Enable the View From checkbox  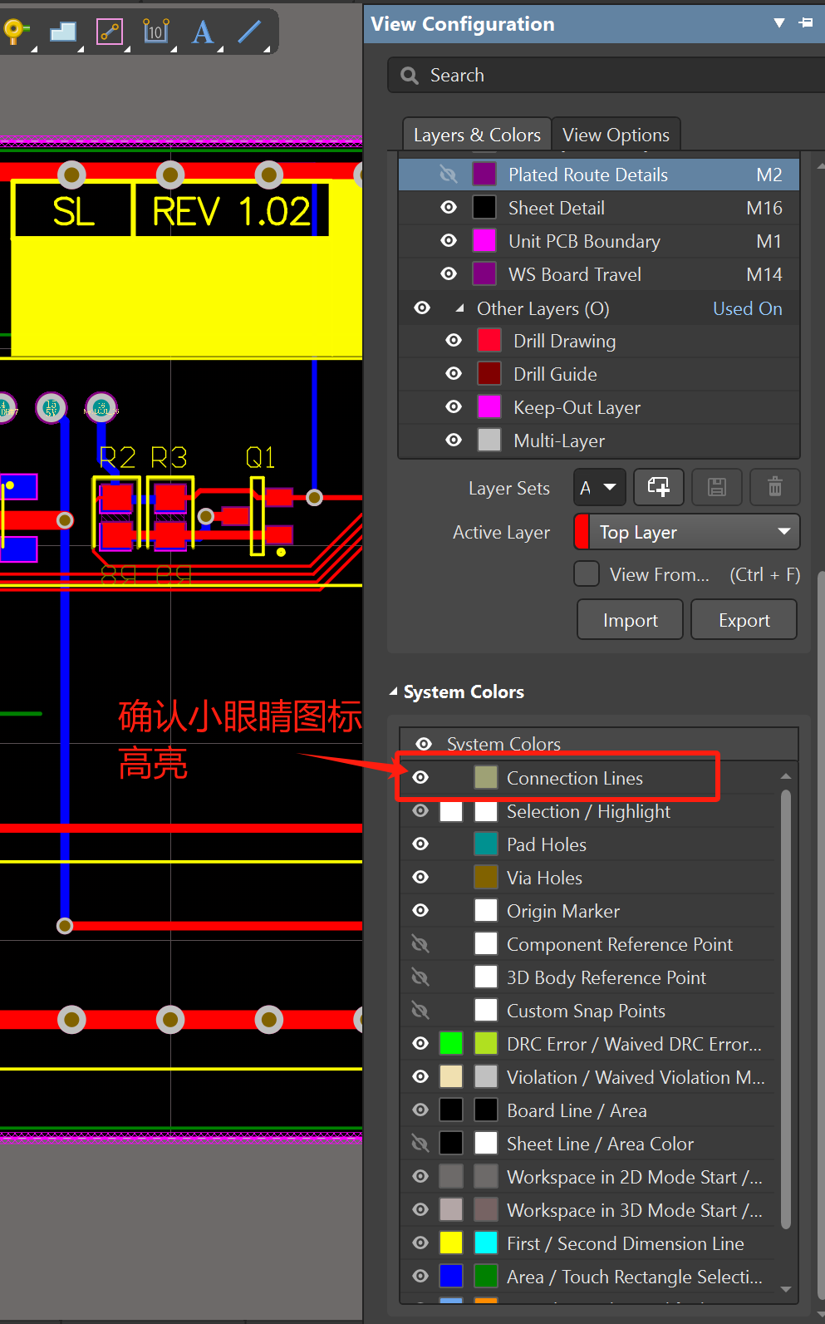(587, 574)
